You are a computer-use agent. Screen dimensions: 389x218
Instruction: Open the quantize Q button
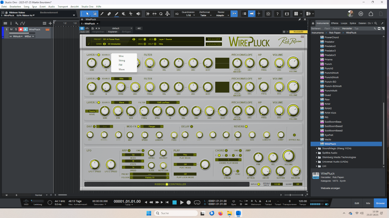161,14
